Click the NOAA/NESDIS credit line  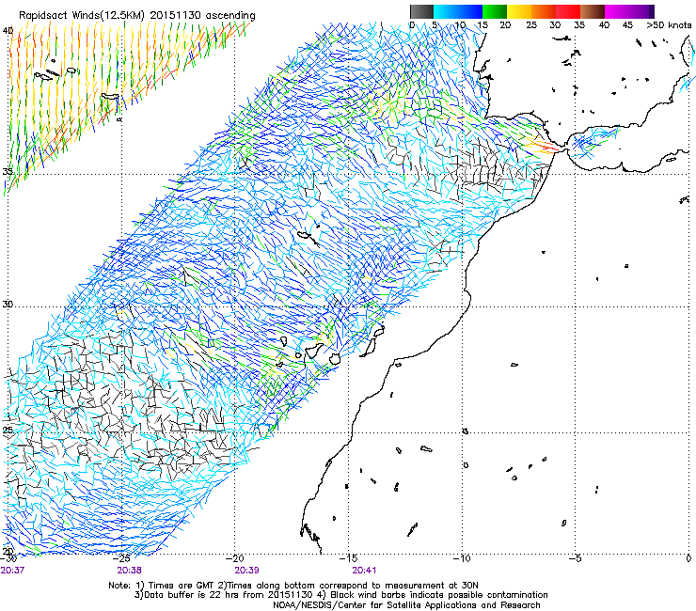406,605
